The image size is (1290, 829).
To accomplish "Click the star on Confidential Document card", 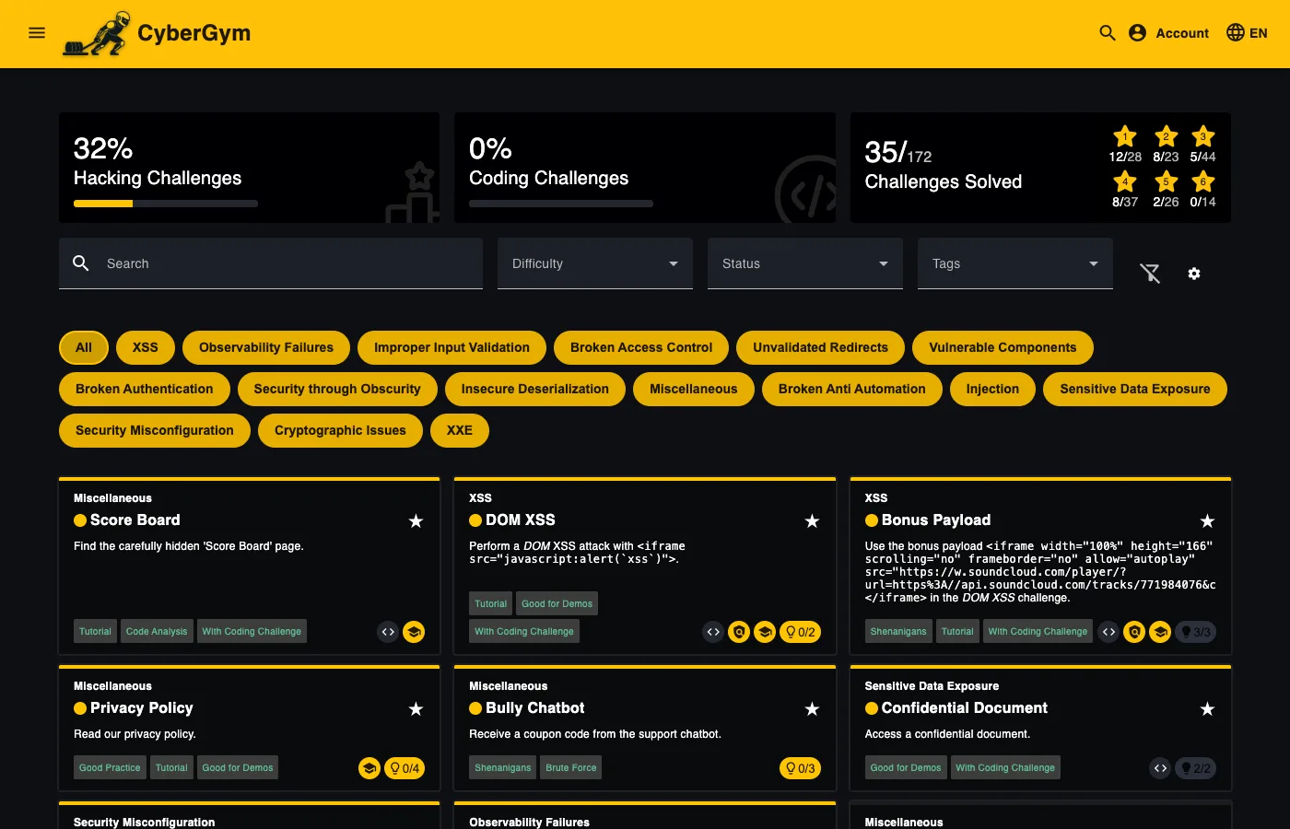I will click(x=1207, y=709).
